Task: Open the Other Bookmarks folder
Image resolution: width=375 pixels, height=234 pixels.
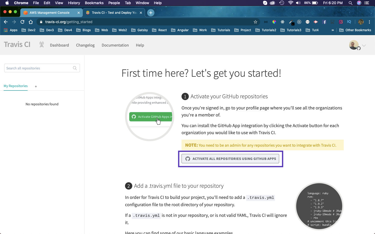Action: pyautogui.click(x=355, y=30)
